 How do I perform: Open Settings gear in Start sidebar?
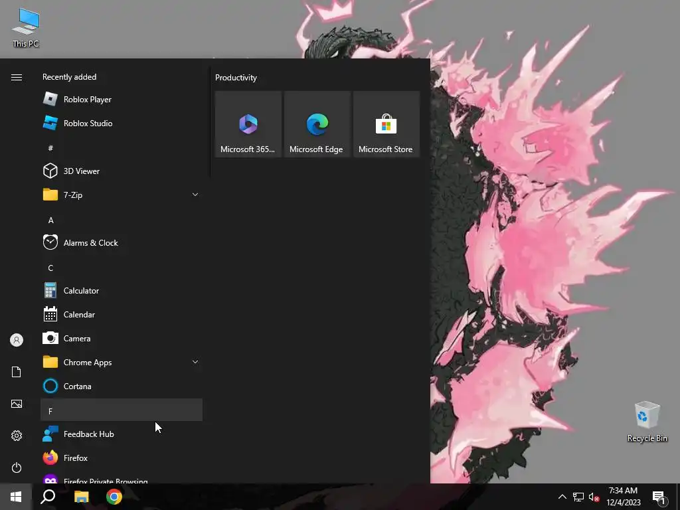click(17, 436)
